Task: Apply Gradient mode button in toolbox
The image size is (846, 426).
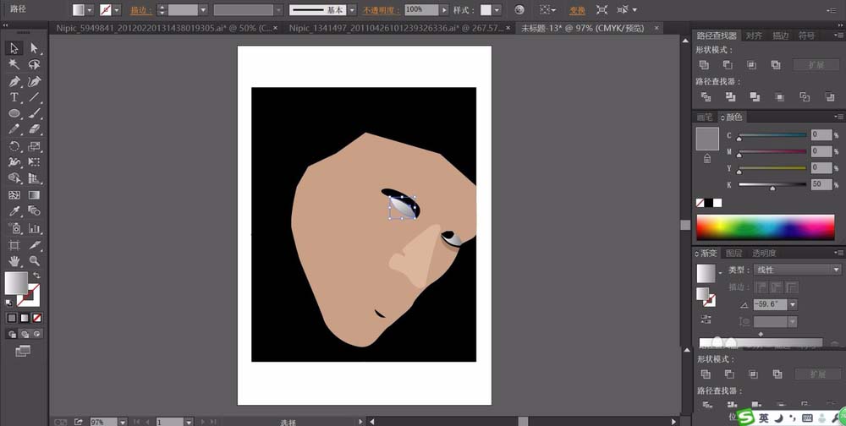Action: [25, 318]
